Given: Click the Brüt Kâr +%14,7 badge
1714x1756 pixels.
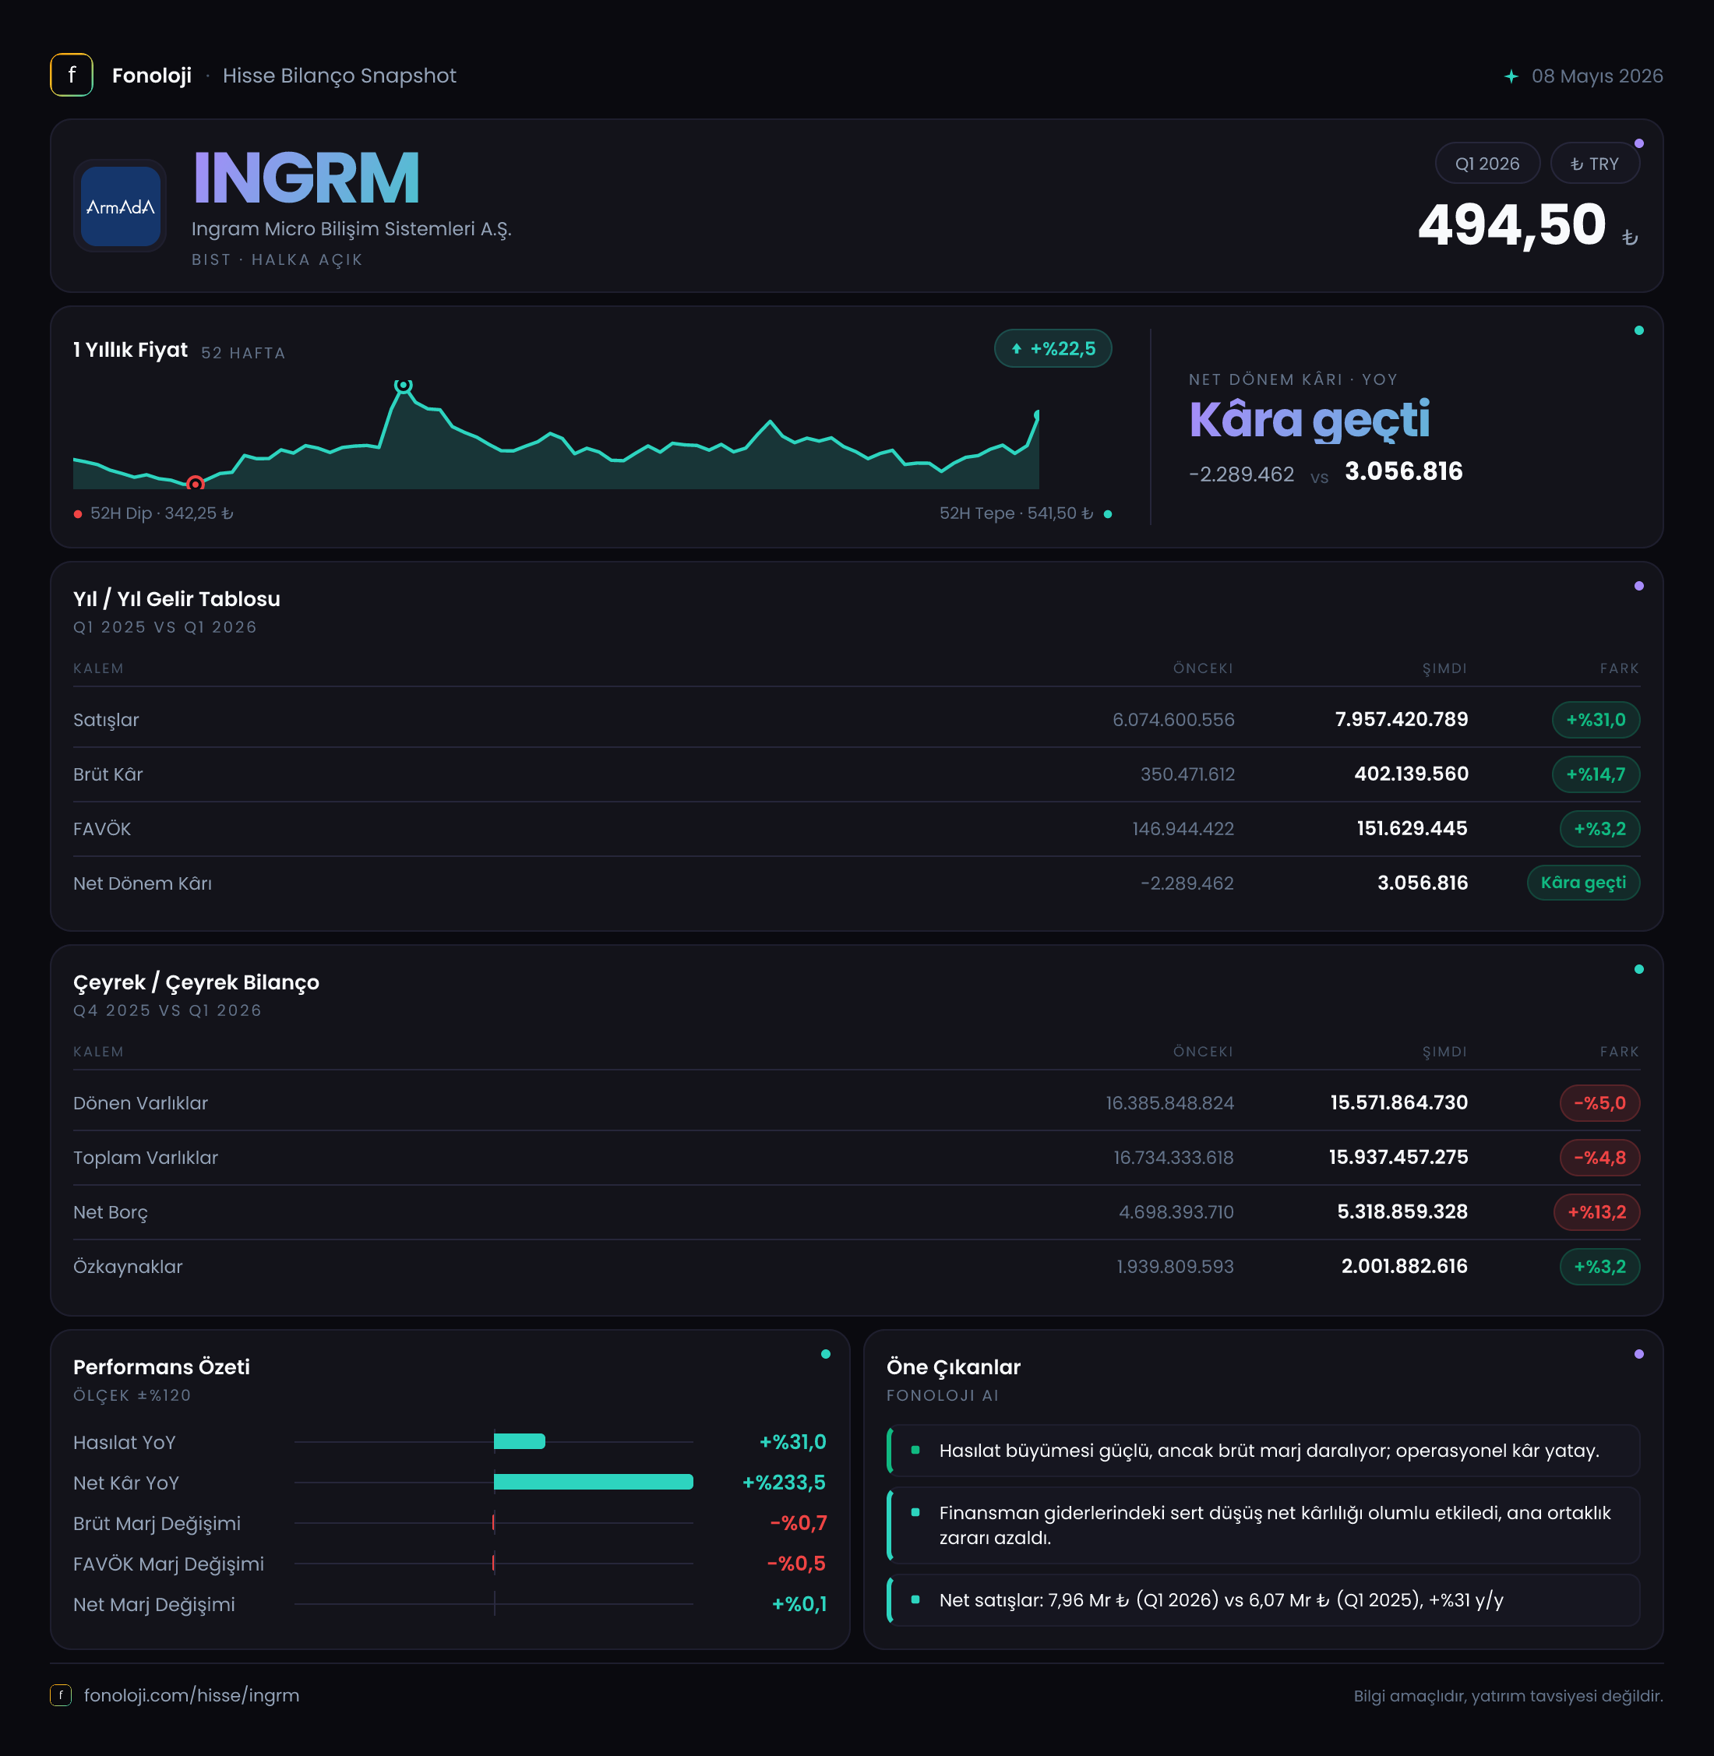Looking at the screenshot, I should [1595, 774].
